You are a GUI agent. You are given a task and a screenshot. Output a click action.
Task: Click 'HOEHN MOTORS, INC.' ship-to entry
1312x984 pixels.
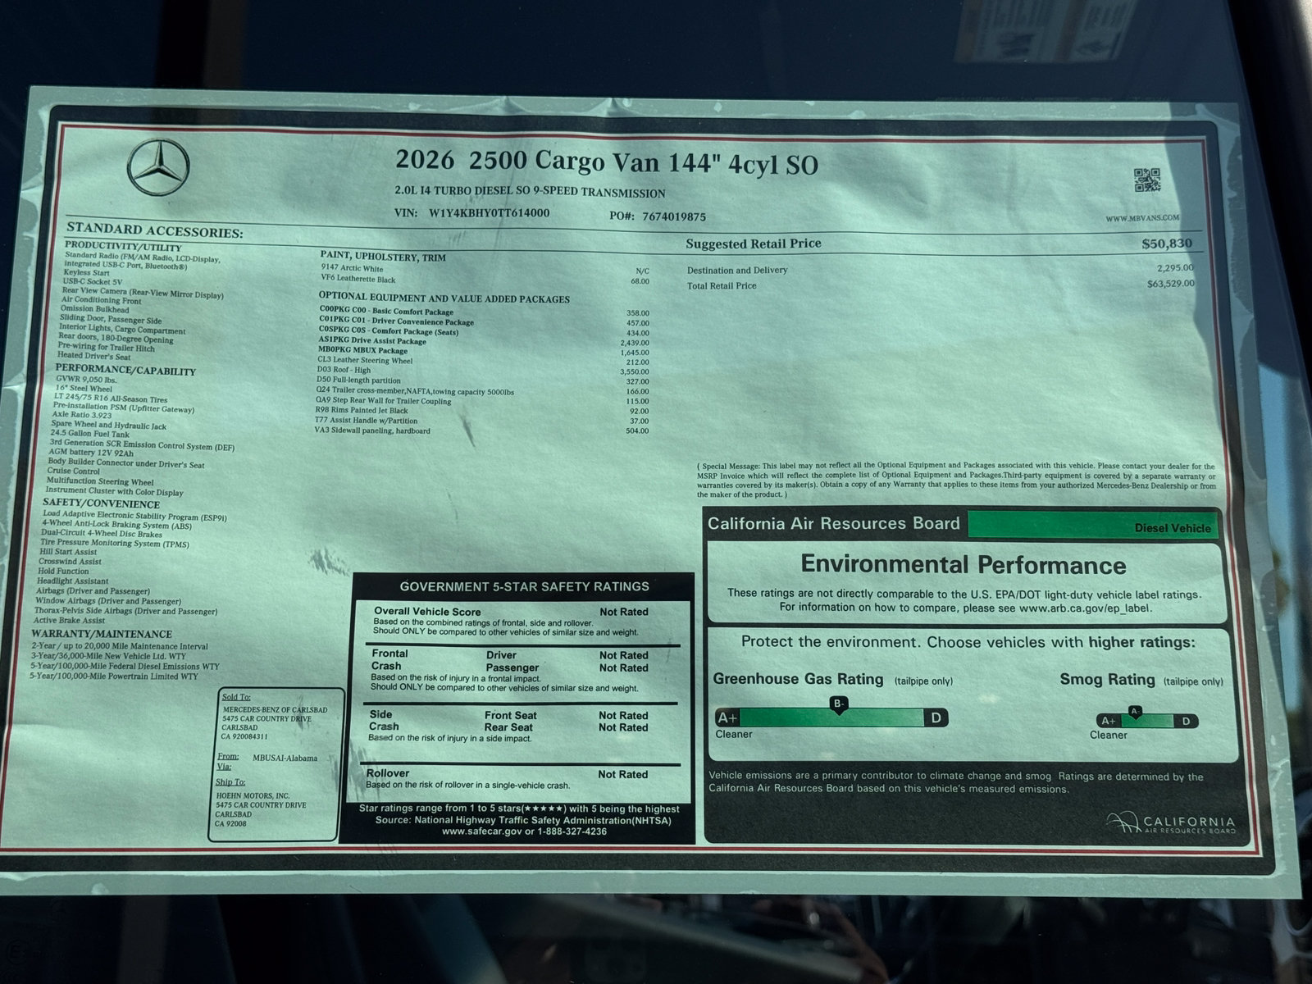(x=253, y=795)
